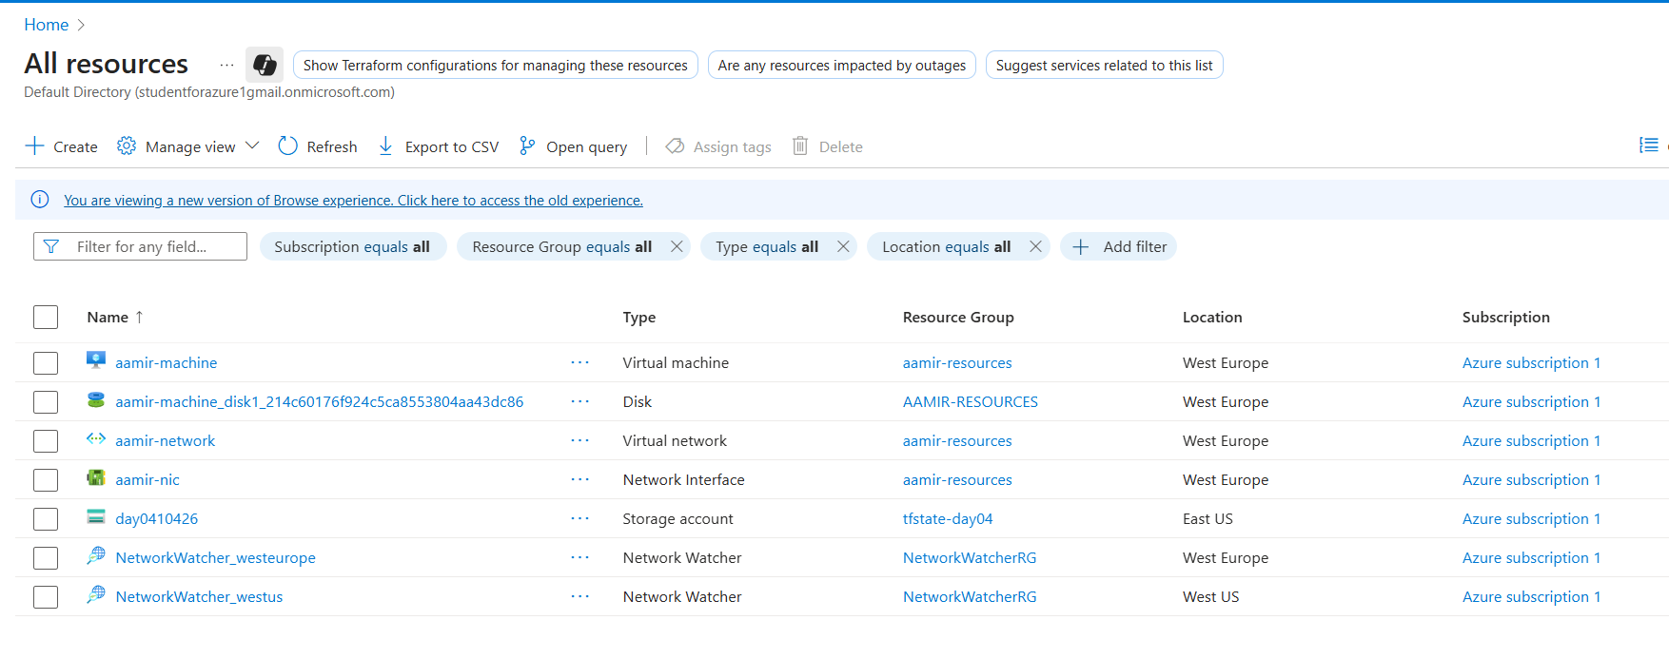Open more options for NetworkWatcher_westeurope row
1669x659 pixels.
tap(580, 557)
